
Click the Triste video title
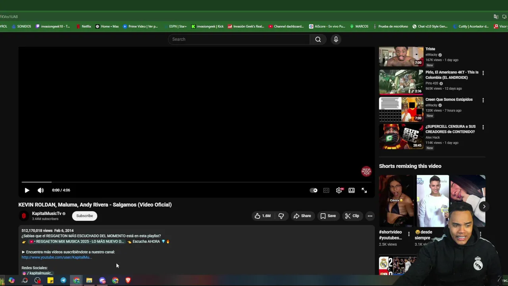[x=430, y=49]
